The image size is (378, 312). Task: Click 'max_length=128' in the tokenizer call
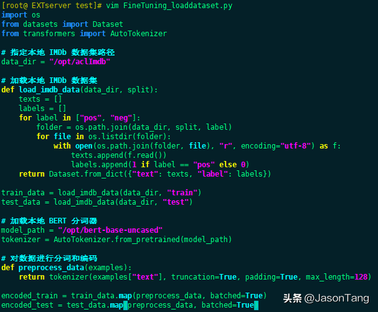pos(337,277)
